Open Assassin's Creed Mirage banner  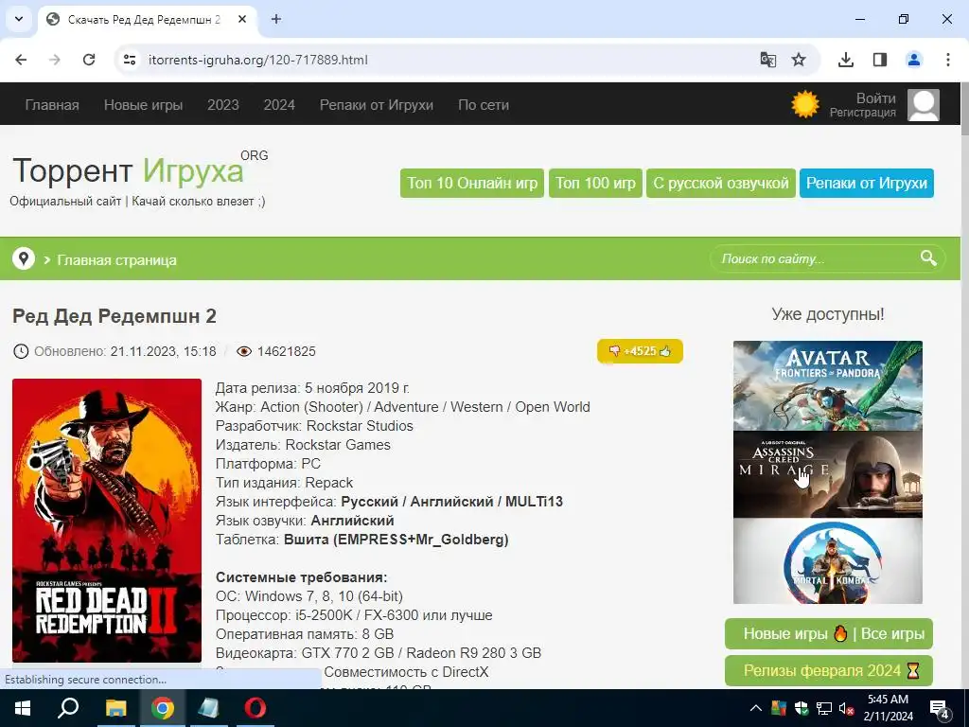tap(827, 474)
